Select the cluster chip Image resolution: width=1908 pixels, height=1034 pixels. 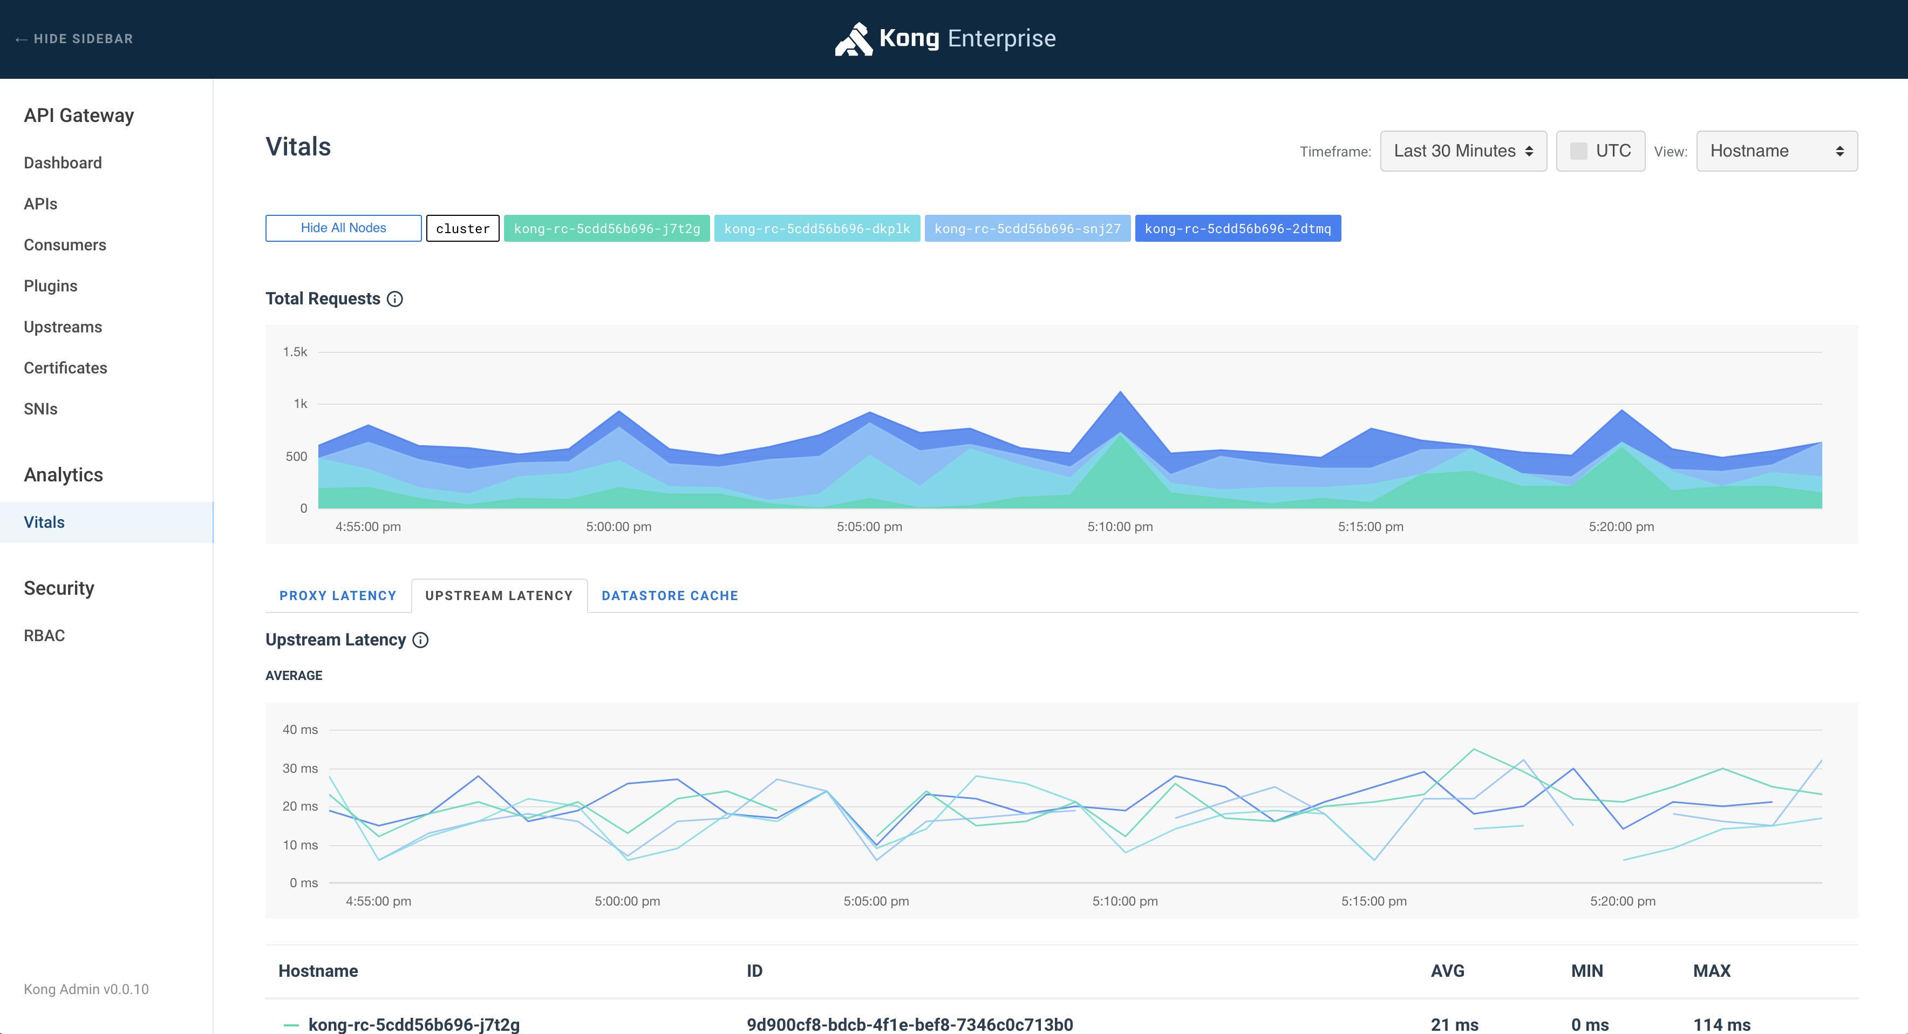click(x=462, y=228)
